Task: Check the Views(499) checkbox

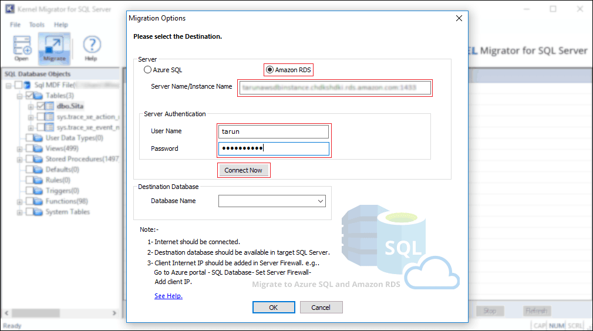Action: click(29, 148)
